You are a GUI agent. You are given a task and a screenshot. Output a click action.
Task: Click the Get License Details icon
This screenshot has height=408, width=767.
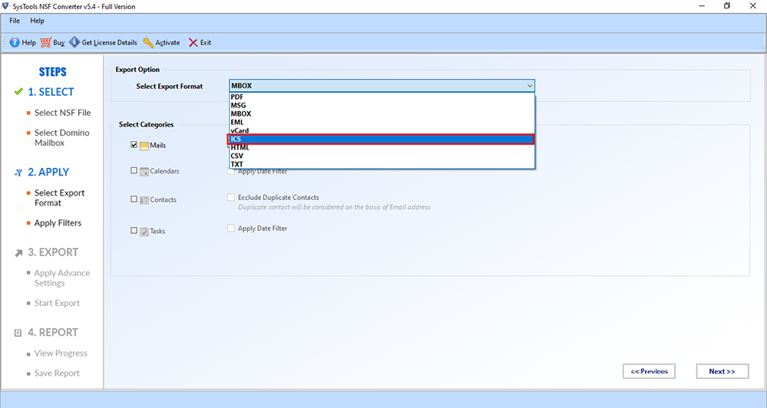(x=74, y=42)
